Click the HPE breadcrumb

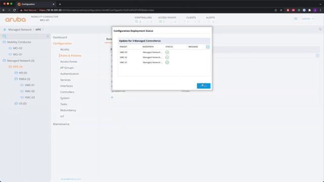point(38,30)
